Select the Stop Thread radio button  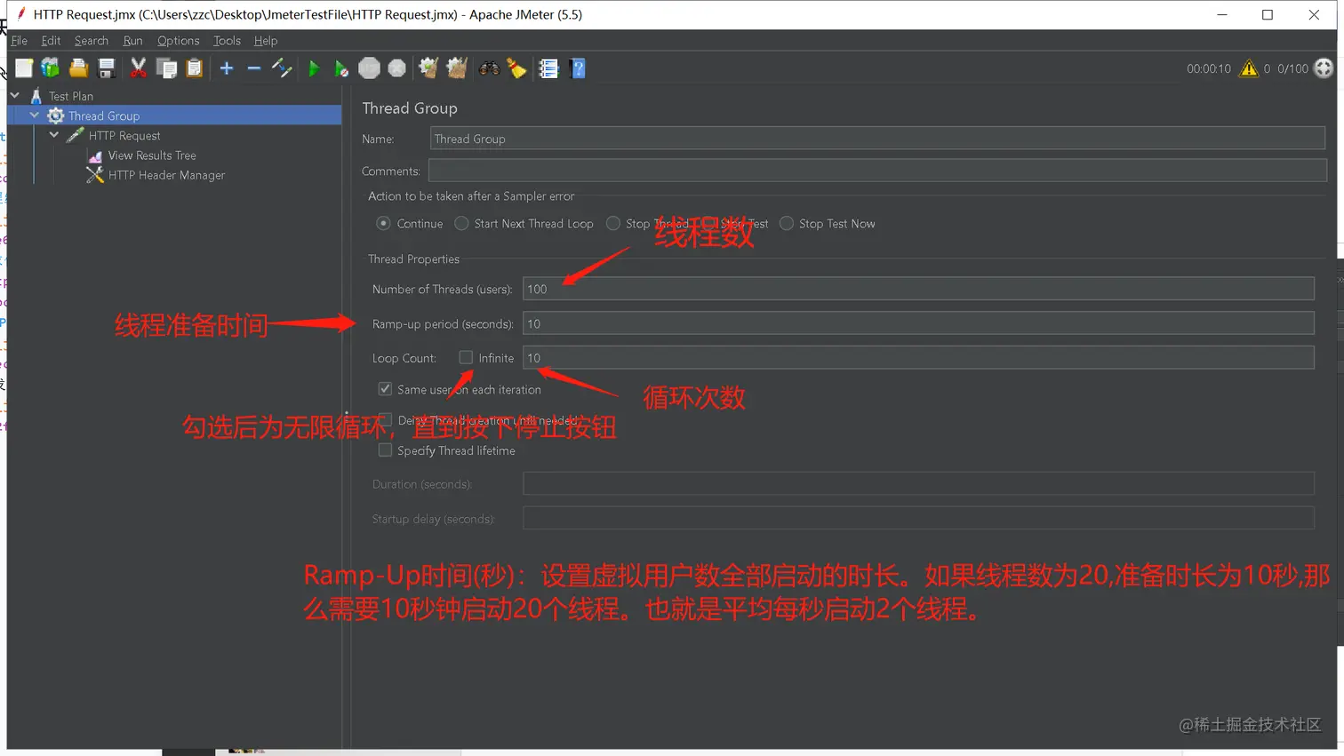(613, 224)
